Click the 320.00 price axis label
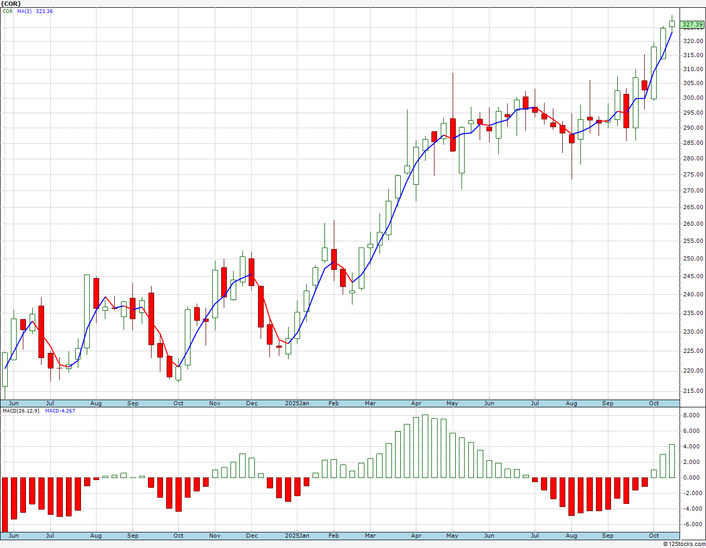Viewport: 706px width, 548px height. 693,41
